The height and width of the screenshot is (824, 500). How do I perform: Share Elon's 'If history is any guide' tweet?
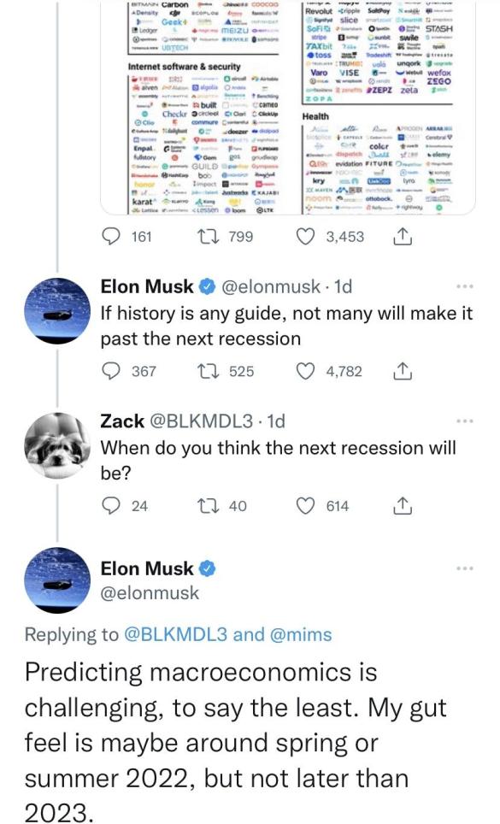[x=402, y=372]
